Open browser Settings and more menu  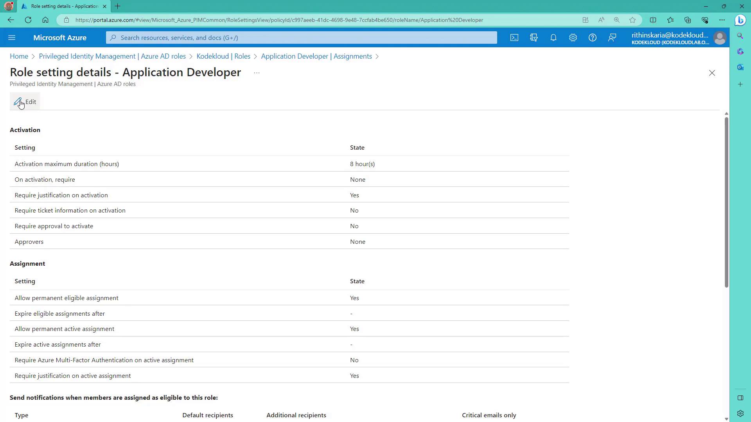722,20
